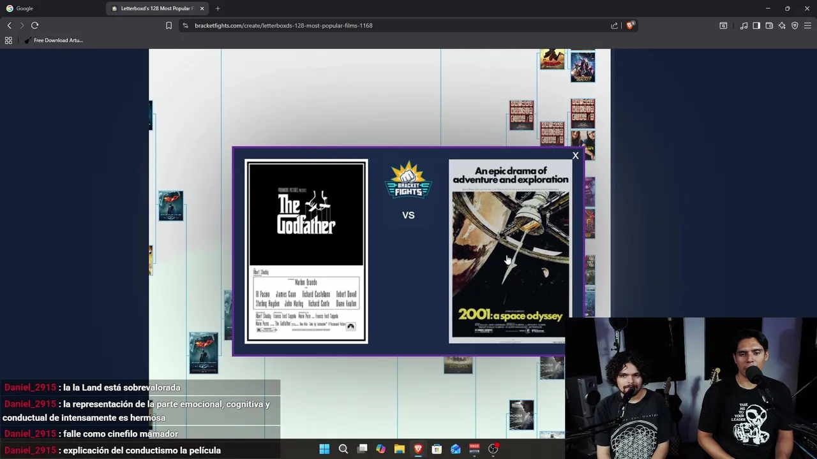Open OBS Studio from taskbar
Viewport: 817px width, 459px height.
pos(493,449)
